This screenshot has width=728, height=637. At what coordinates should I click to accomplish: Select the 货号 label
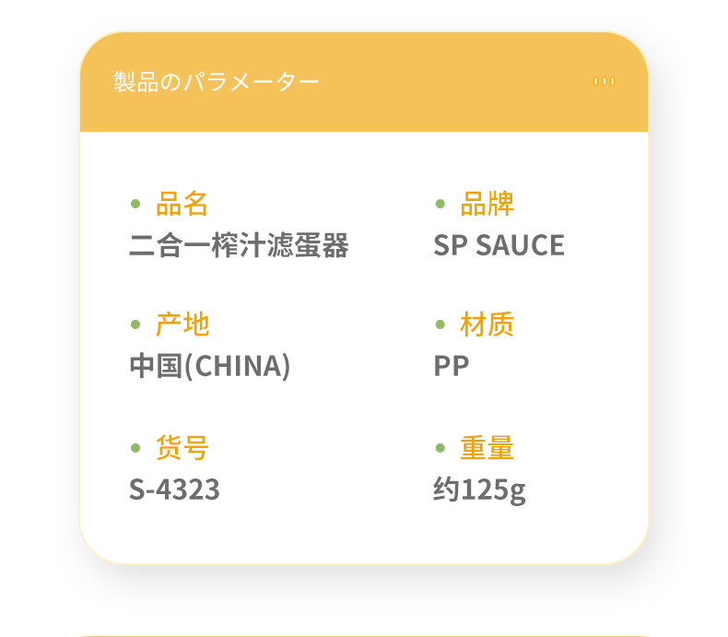tap(182, 448)
